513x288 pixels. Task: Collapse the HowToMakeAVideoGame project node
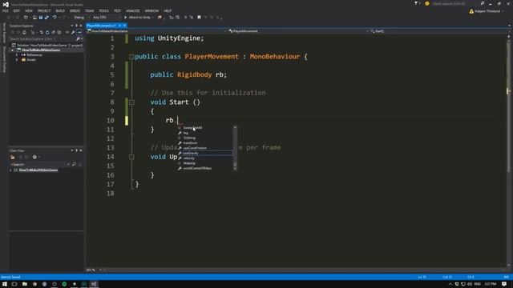tap(13, 50)
